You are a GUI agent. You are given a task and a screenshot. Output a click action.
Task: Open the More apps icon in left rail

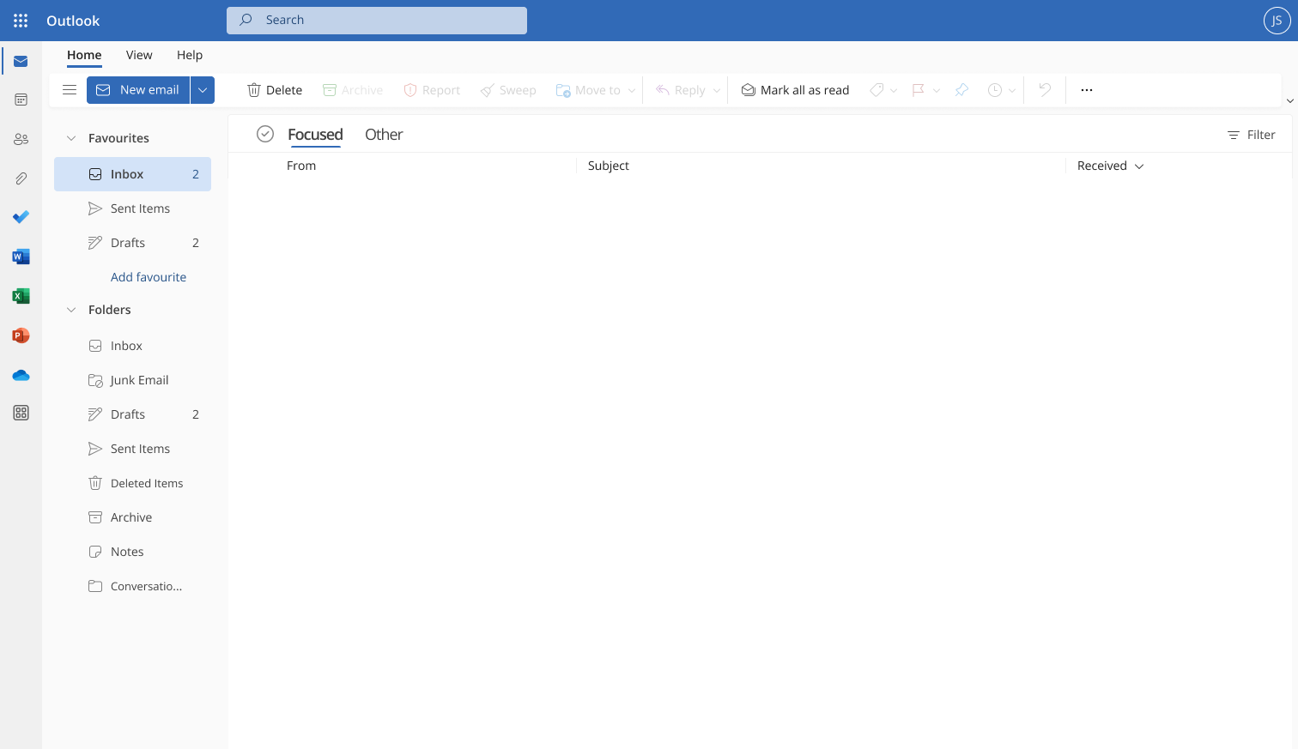(21, 413)
